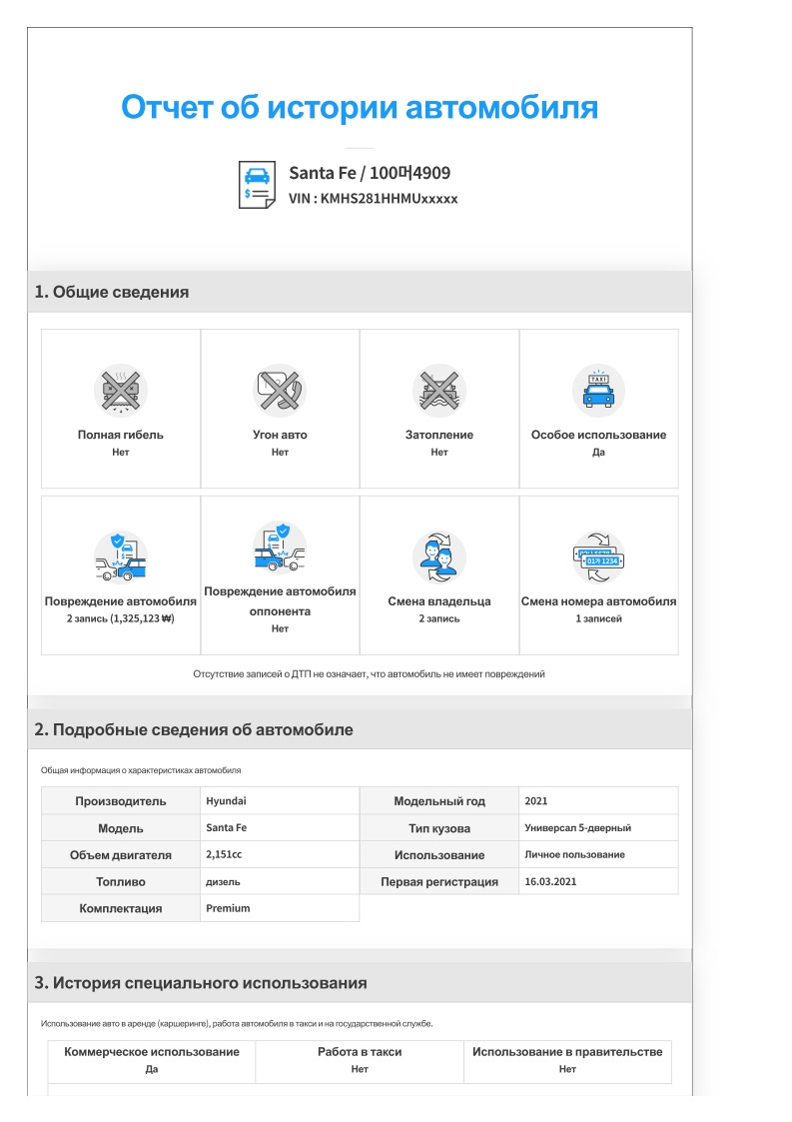
Task: Click the Смена владельца label
Action: (x=439, y=601)
